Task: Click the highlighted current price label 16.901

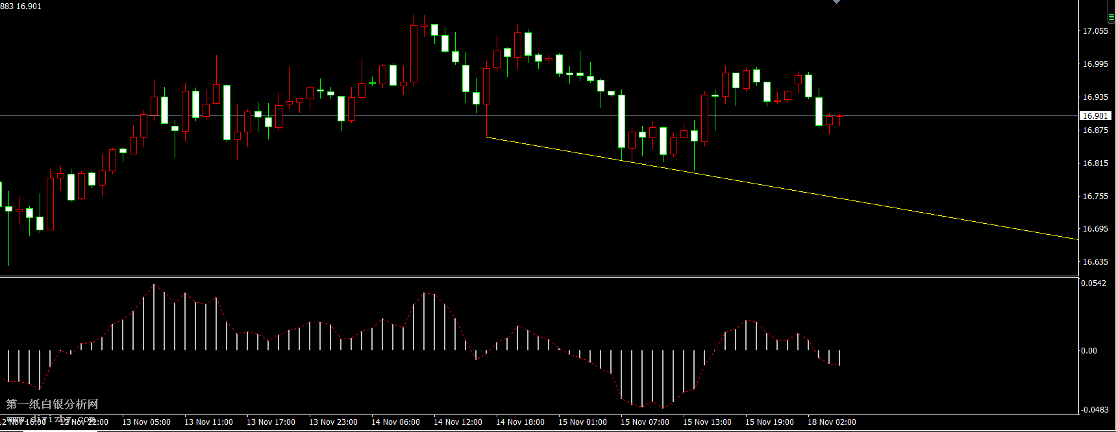Action: tap(1095, 115)
